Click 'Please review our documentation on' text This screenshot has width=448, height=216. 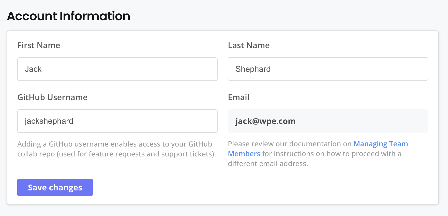pyautogui.click(x=290, y=144)
